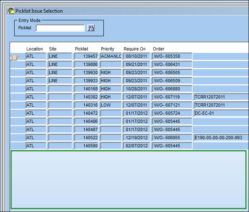
Task: Click the Require On column header
Action: [x=135, y=49]
